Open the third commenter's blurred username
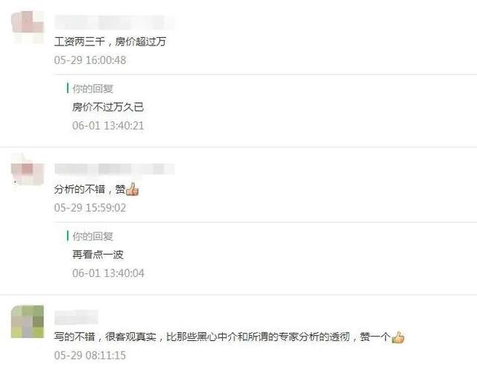 pyautogui.click(x=76, y=317)
